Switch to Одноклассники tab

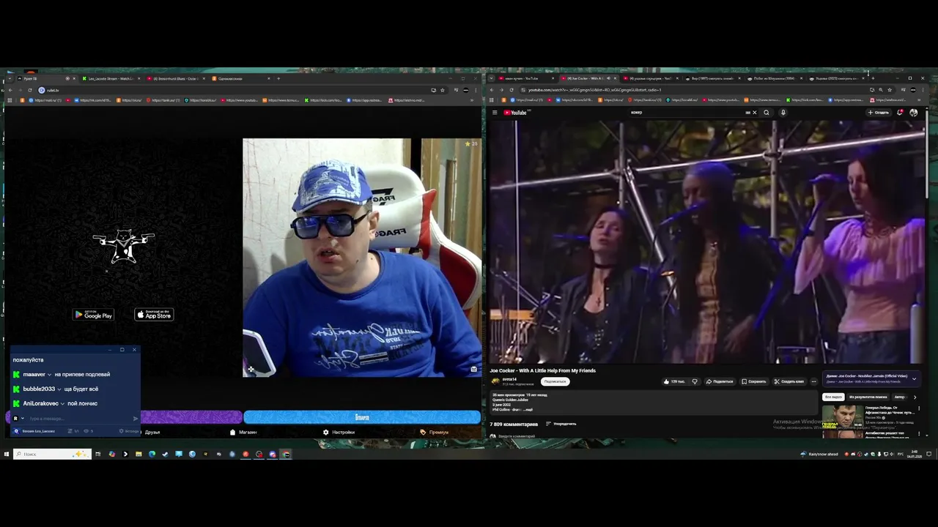click(241, 78)
